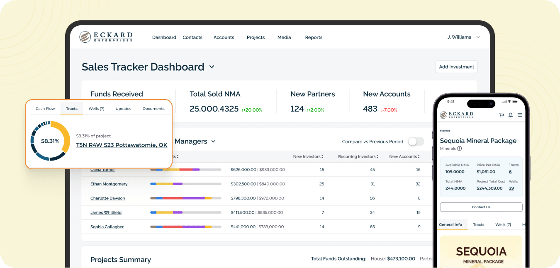Open the Tracts count 6 link
The image size is (560, 268).
point(510,172)
